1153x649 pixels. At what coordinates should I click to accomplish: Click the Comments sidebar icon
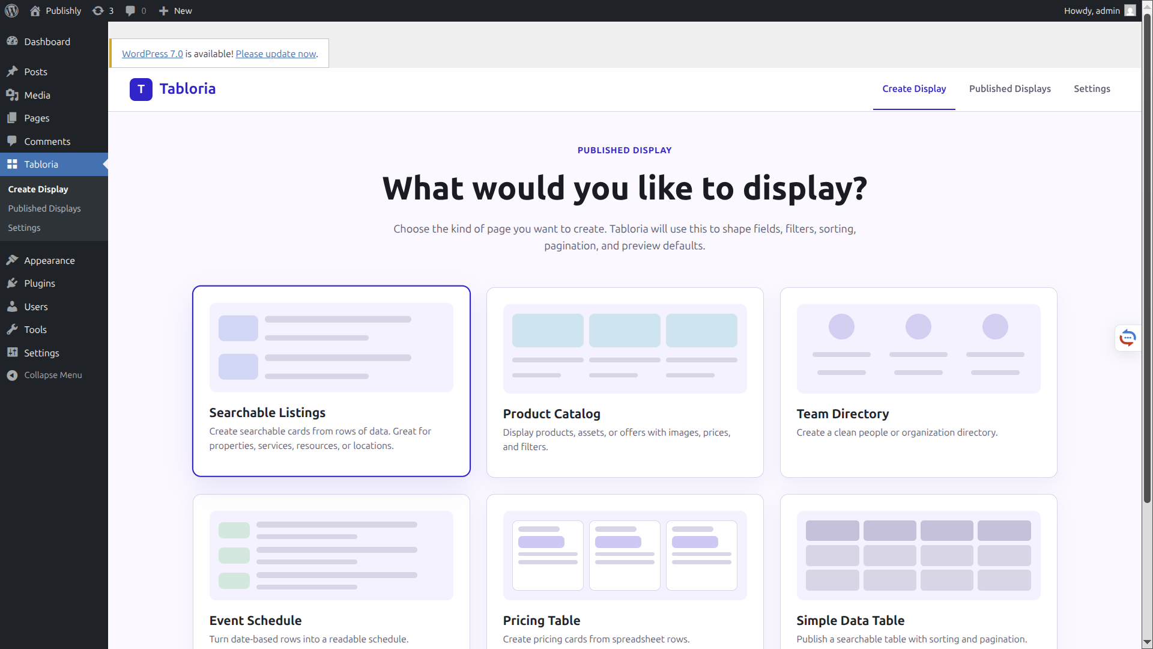[x=12, y=141]
